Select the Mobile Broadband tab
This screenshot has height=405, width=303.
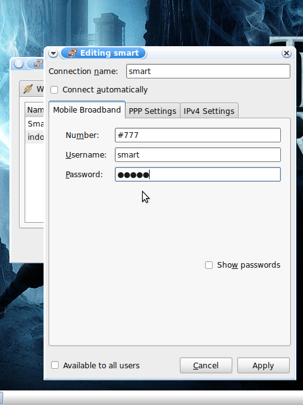87,109
